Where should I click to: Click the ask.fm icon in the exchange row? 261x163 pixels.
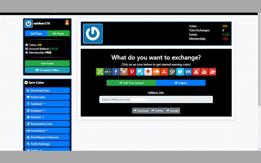coord(108,72)
